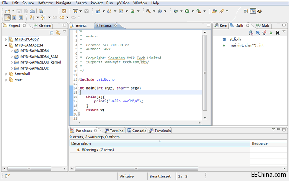Toggle Hide Static Members in Outline
The image size is (289, 181).
click(x=264, y=33)
